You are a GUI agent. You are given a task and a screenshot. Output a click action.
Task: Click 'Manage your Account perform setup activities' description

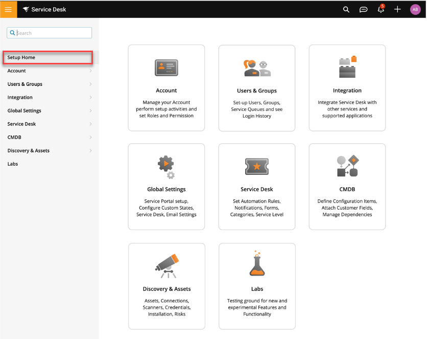pos(167,109)
